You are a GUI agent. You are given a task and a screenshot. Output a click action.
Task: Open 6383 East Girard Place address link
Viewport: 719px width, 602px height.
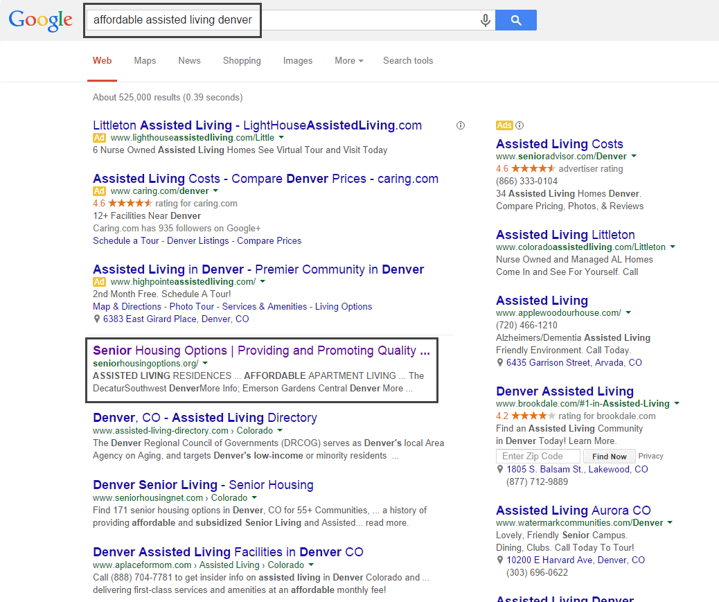click(x=176, y=319)
